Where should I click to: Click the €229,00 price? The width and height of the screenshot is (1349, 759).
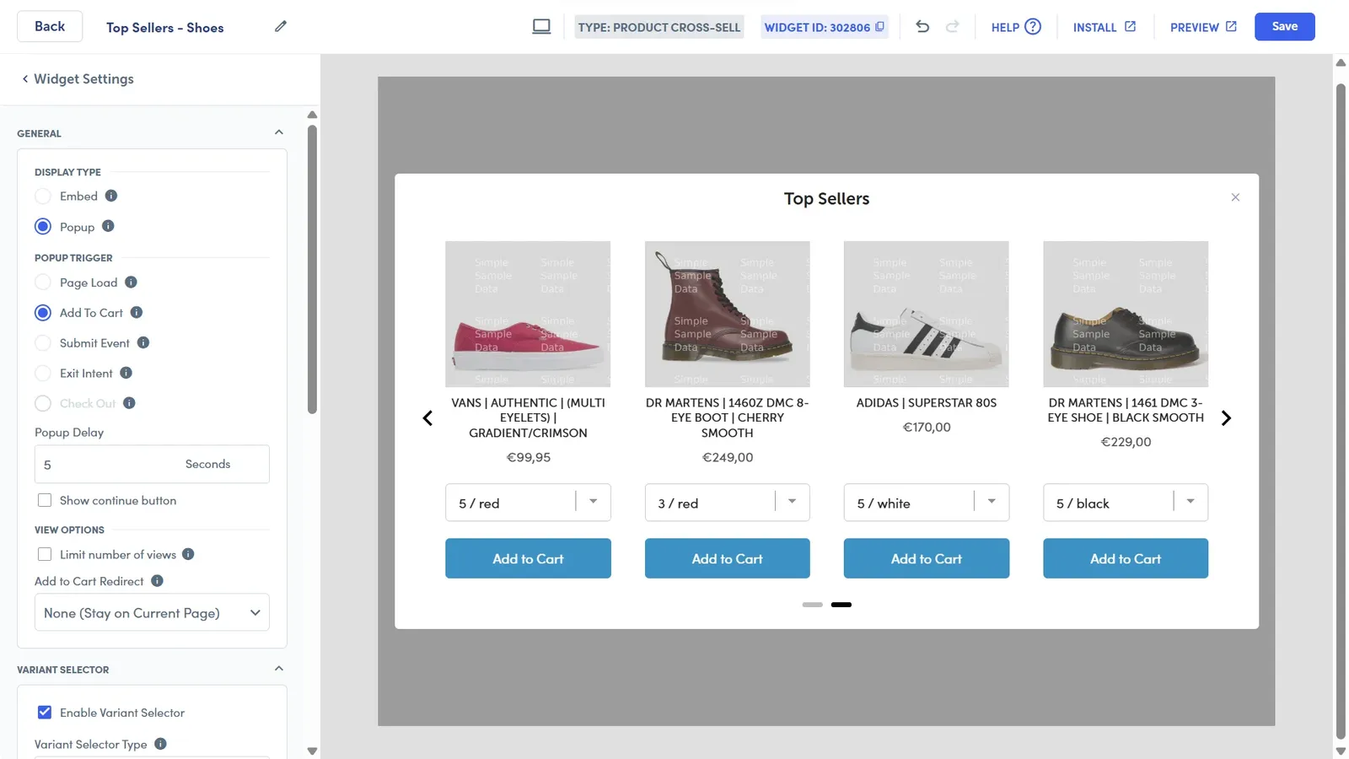pos(1126,442)
